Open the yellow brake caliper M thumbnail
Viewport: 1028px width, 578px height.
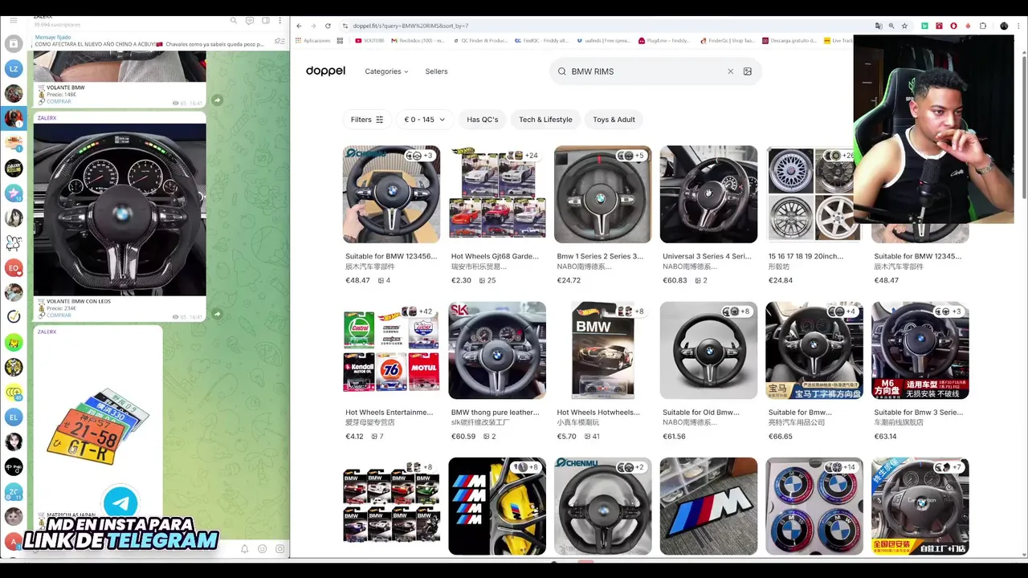(497, 506)
